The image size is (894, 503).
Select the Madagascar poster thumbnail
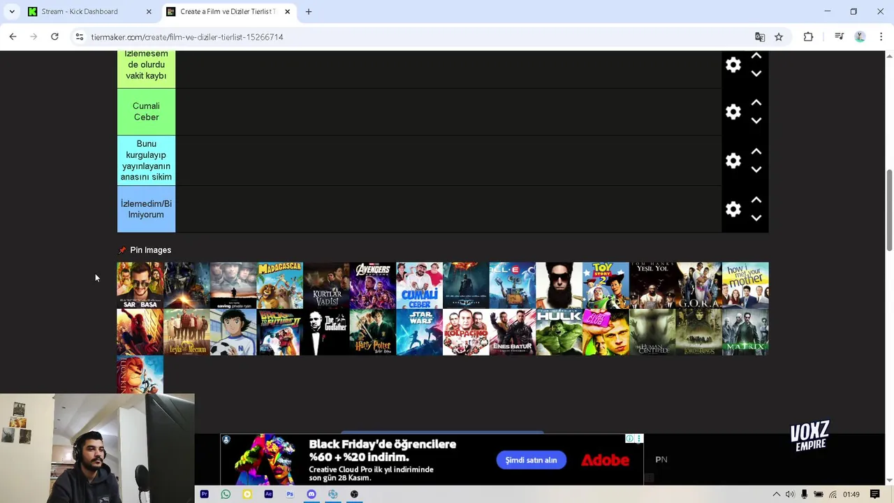pos(279,285)
